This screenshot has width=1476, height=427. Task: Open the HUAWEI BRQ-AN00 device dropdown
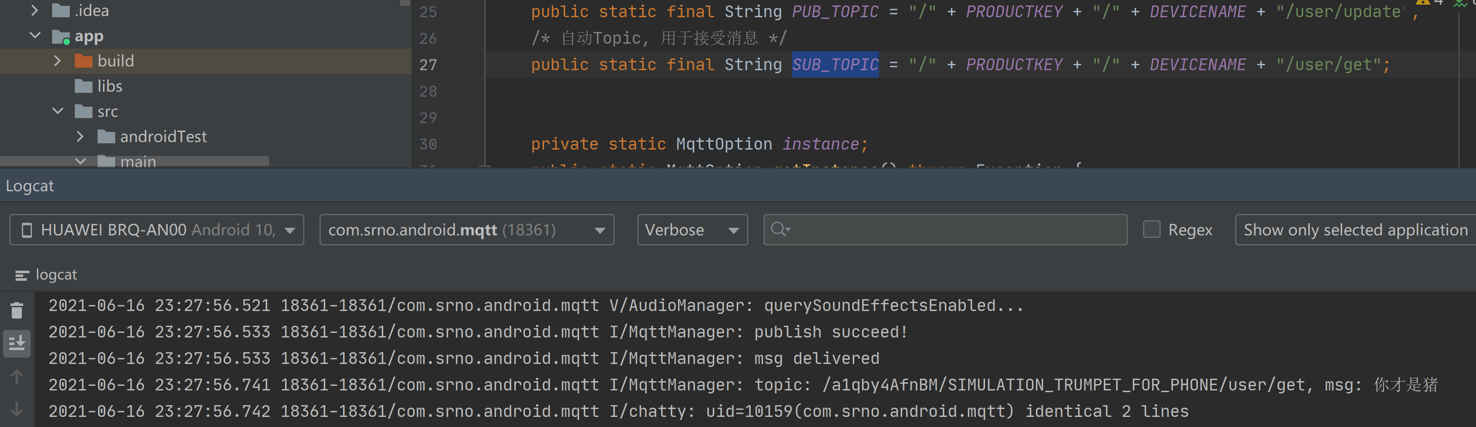tap(156, 230)
